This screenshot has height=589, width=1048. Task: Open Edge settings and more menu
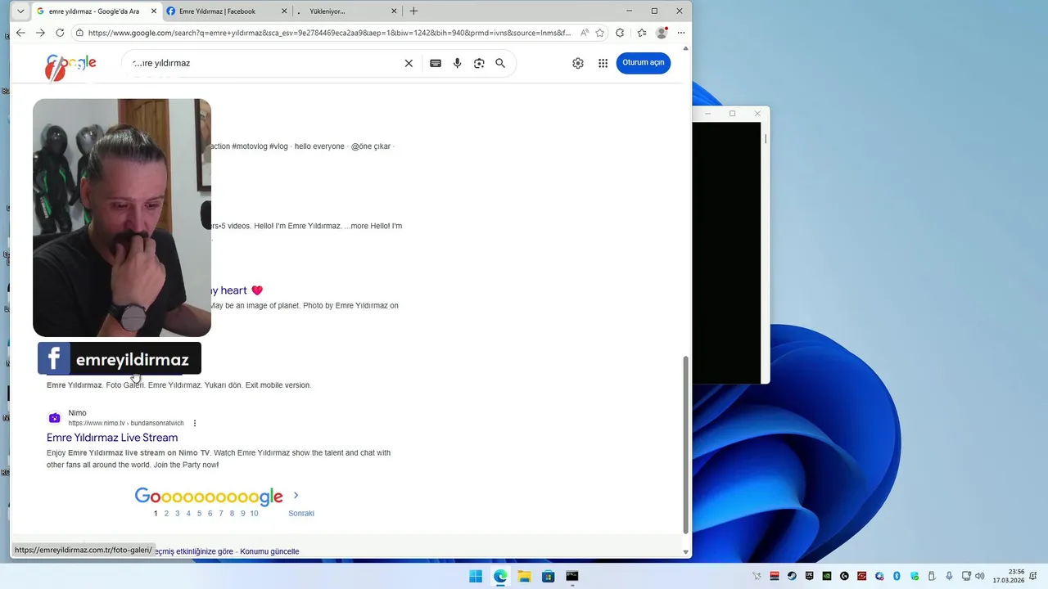(x=681, y=33)
